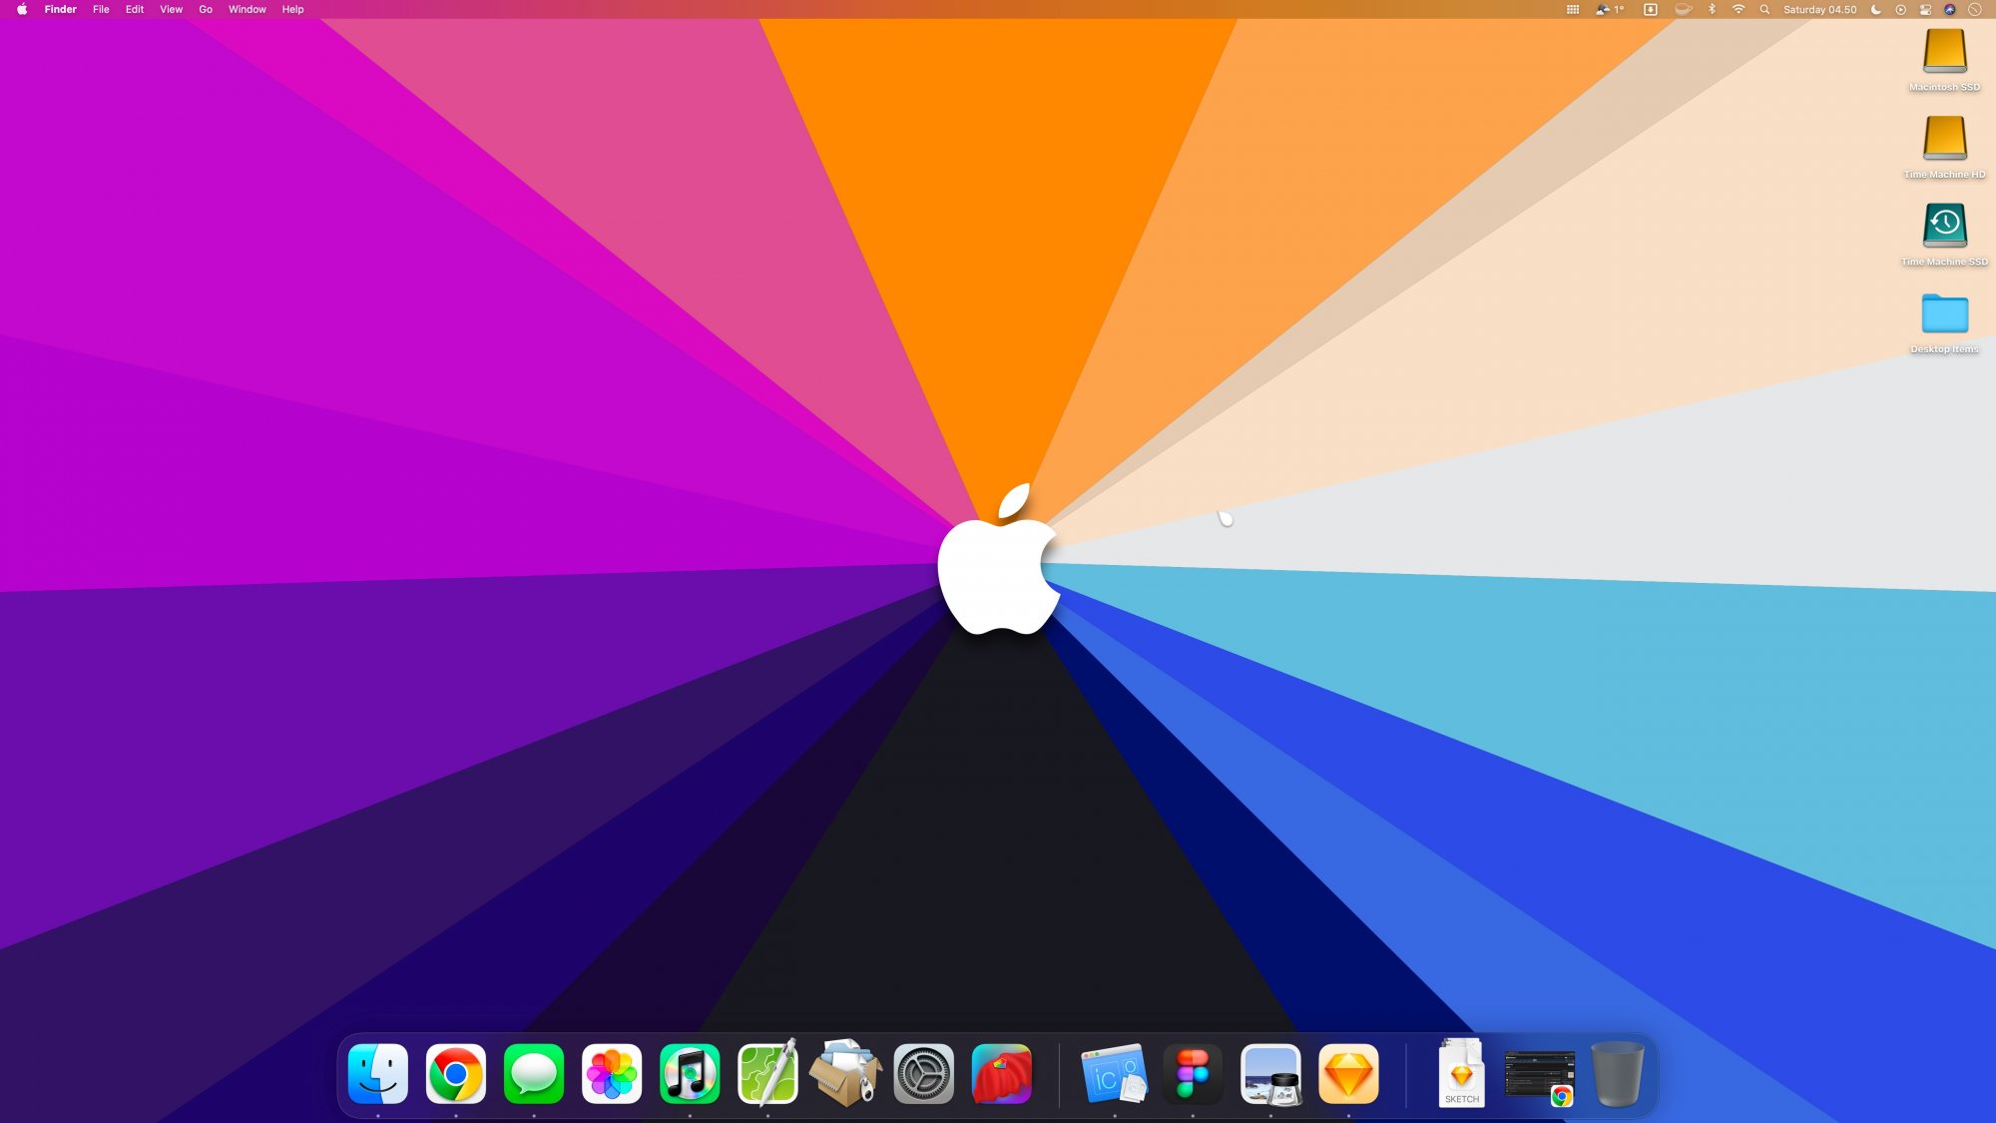Toggle Do Not Disturb moon icon
Screen dimensions: 1996x1123
[x=1876, y=9]
